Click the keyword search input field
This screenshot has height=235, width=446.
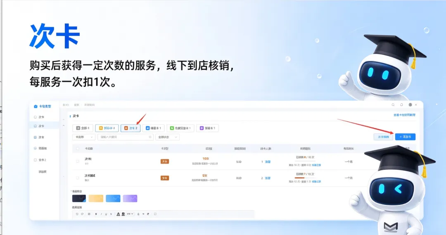[x=125, y=137]
